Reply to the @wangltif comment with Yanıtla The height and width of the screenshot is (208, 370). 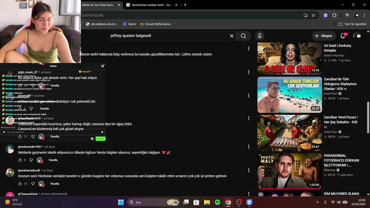pyautogui.click(x=44, y=109)
